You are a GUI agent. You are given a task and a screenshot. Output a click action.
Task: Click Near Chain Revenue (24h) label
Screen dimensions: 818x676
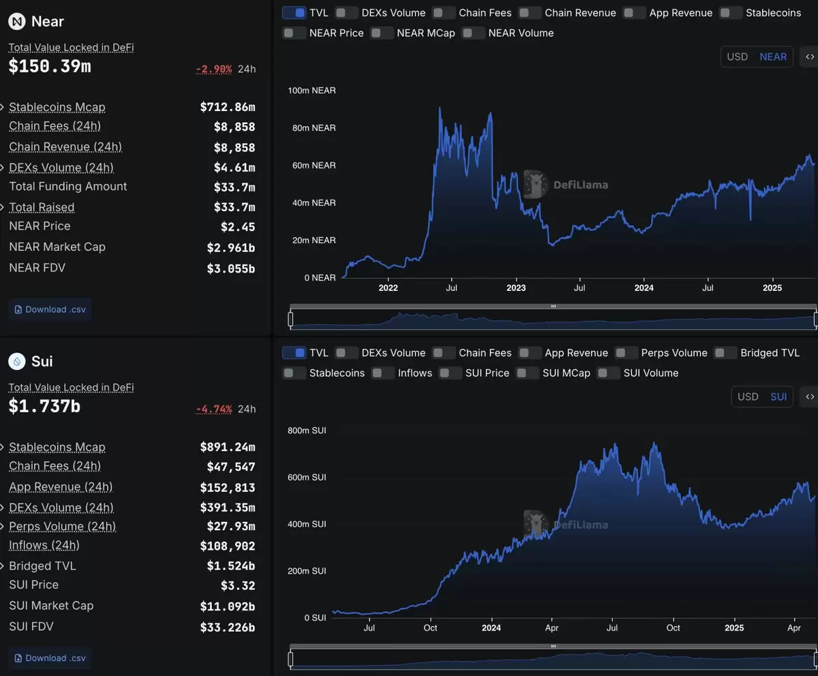tap(65, 147)
